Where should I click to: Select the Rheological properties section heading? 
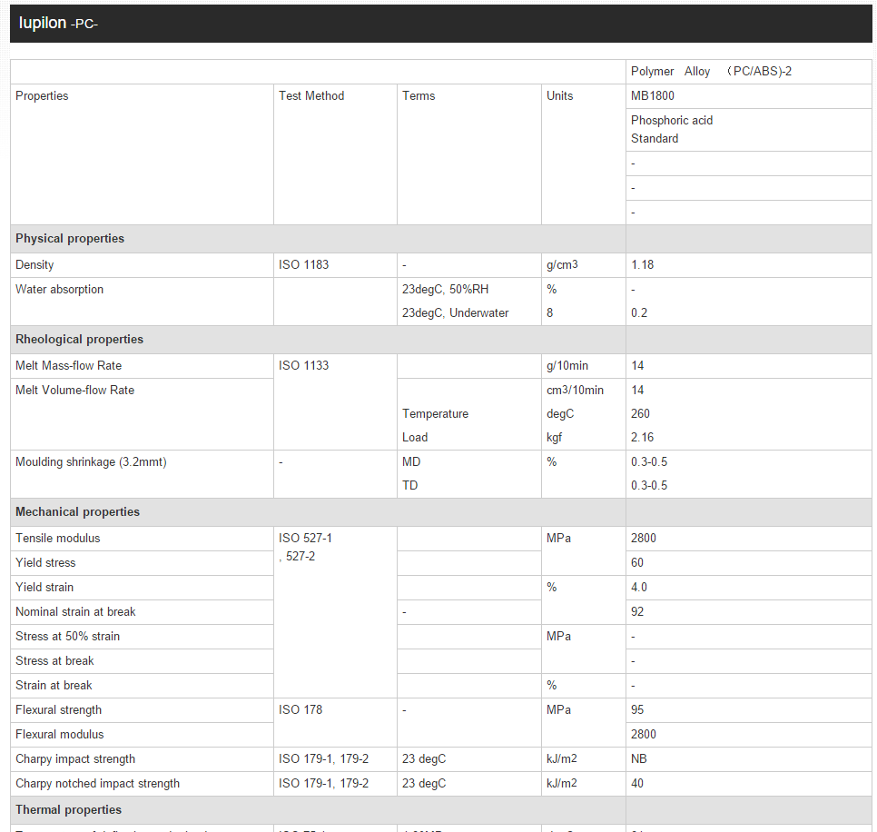tap(79, 339)
